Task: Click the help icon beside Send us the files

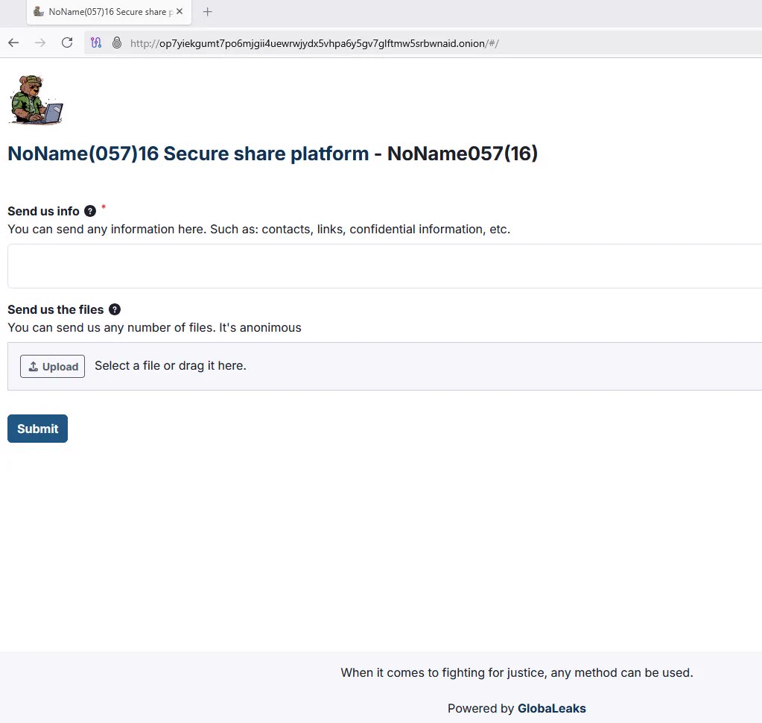Action: [115, 309]
